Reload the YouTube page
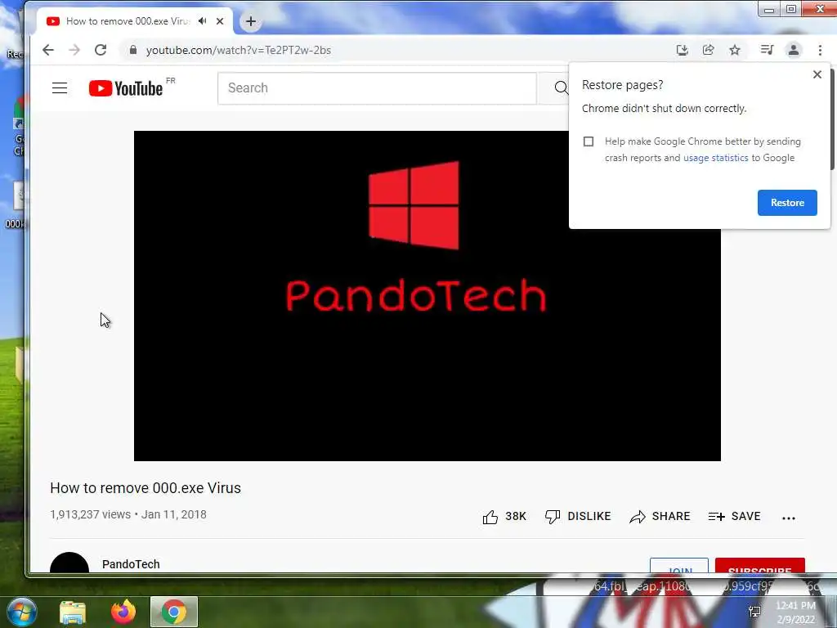 [101, 50]
